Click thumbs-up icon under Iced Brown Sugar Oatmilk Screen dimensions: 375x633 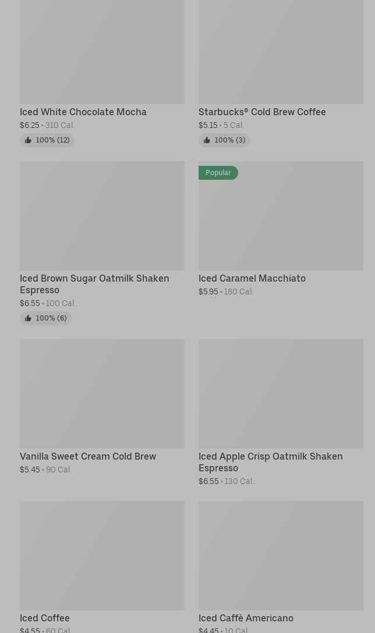[x=28, y=318]
